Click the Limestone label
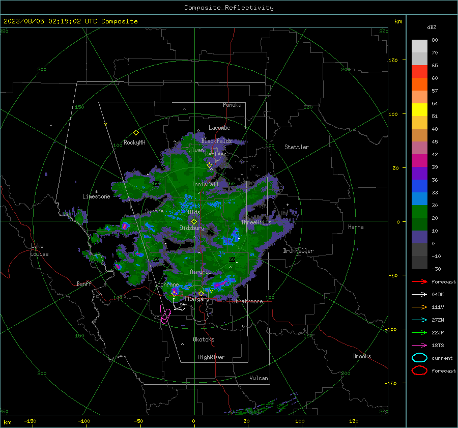This screenshot has height=428, width=458. click(x=96, y=196)
